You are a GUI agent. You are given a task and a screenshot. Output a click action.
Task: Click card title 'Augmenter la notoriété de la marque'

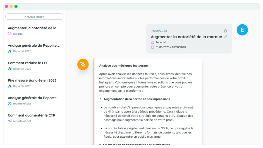186,37
